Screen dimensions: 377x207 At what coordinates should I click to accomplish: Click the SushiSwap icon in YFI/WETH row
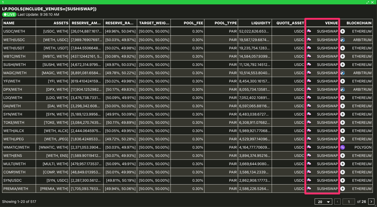click(309, 81)
